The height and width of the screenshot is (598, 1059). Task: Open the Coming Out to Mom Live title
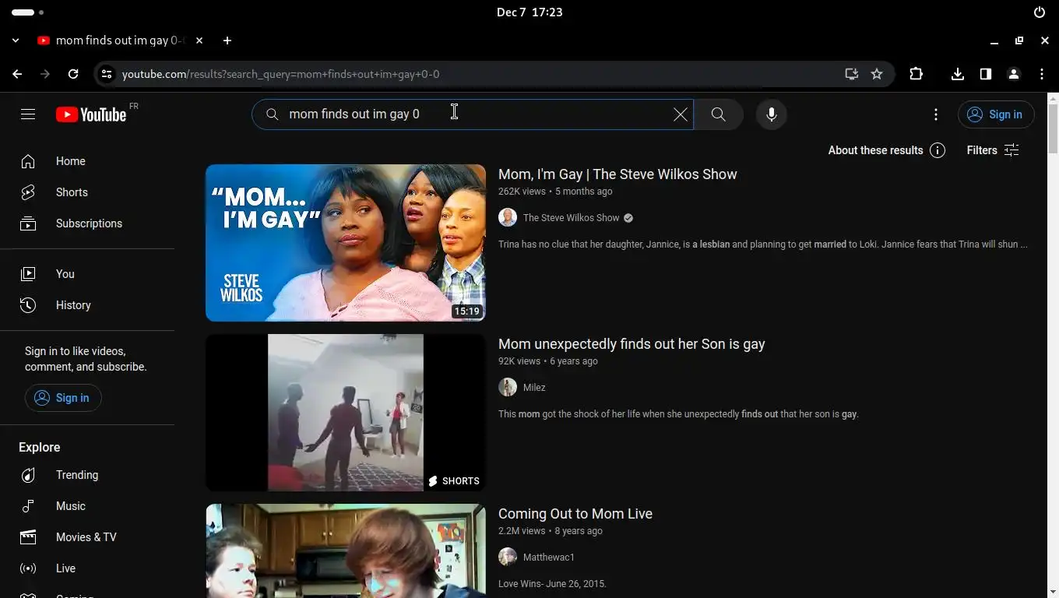[x=575, y=514]
